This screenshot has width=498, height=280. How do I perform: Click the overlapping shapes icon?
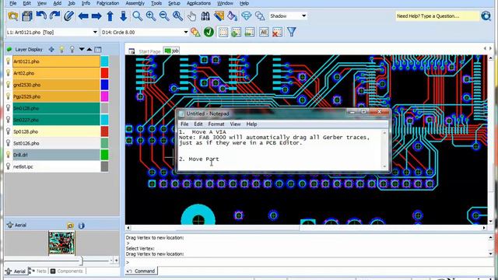click(260, 16)
